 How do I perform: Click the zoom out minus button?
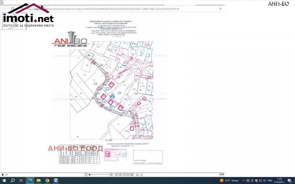[x=86, y=175]
